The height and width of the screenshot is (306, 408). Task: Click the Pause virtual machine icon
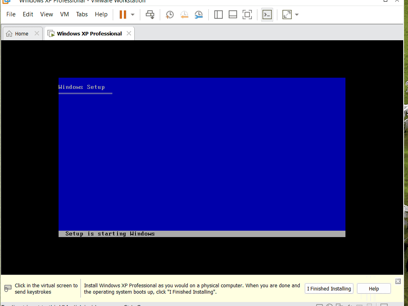pyautogui.click(x=123, y=15)
